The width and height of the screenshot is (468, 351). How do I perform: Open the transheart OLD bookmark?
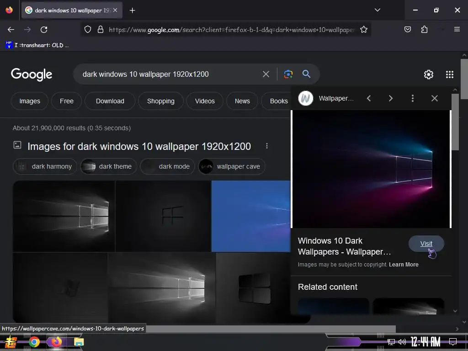(x=37, y=45)
